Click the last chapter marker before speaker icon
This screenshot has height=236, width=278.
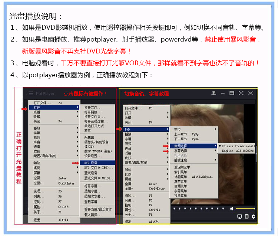click(x=223, y=209)
